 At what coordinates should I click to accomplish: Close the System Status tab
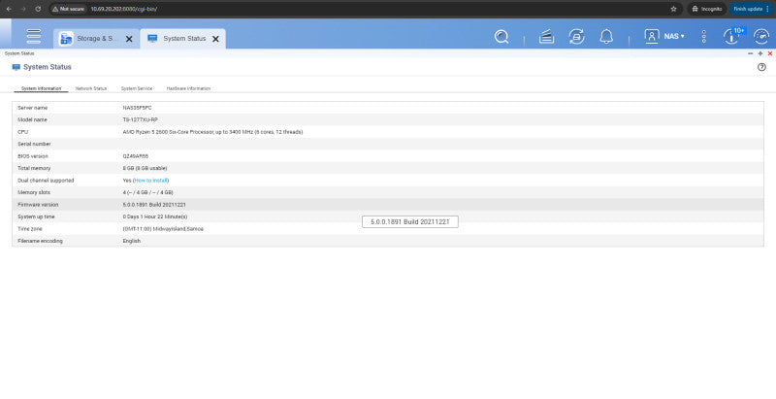215,39
